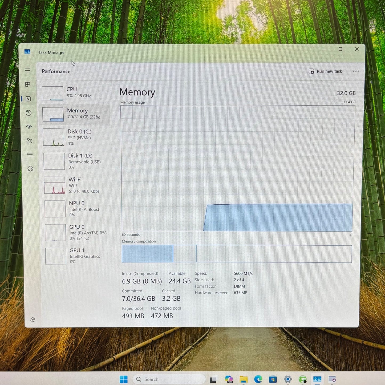Open the Startup apps page icon

tap(29, 127)
